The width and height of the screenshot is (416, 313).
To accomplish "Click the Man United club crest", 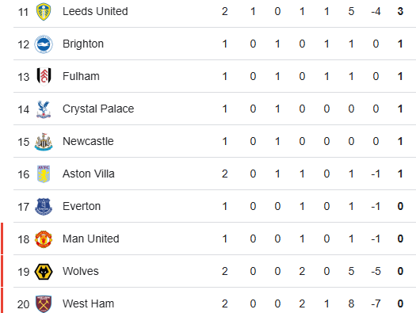I will point(44,239).
